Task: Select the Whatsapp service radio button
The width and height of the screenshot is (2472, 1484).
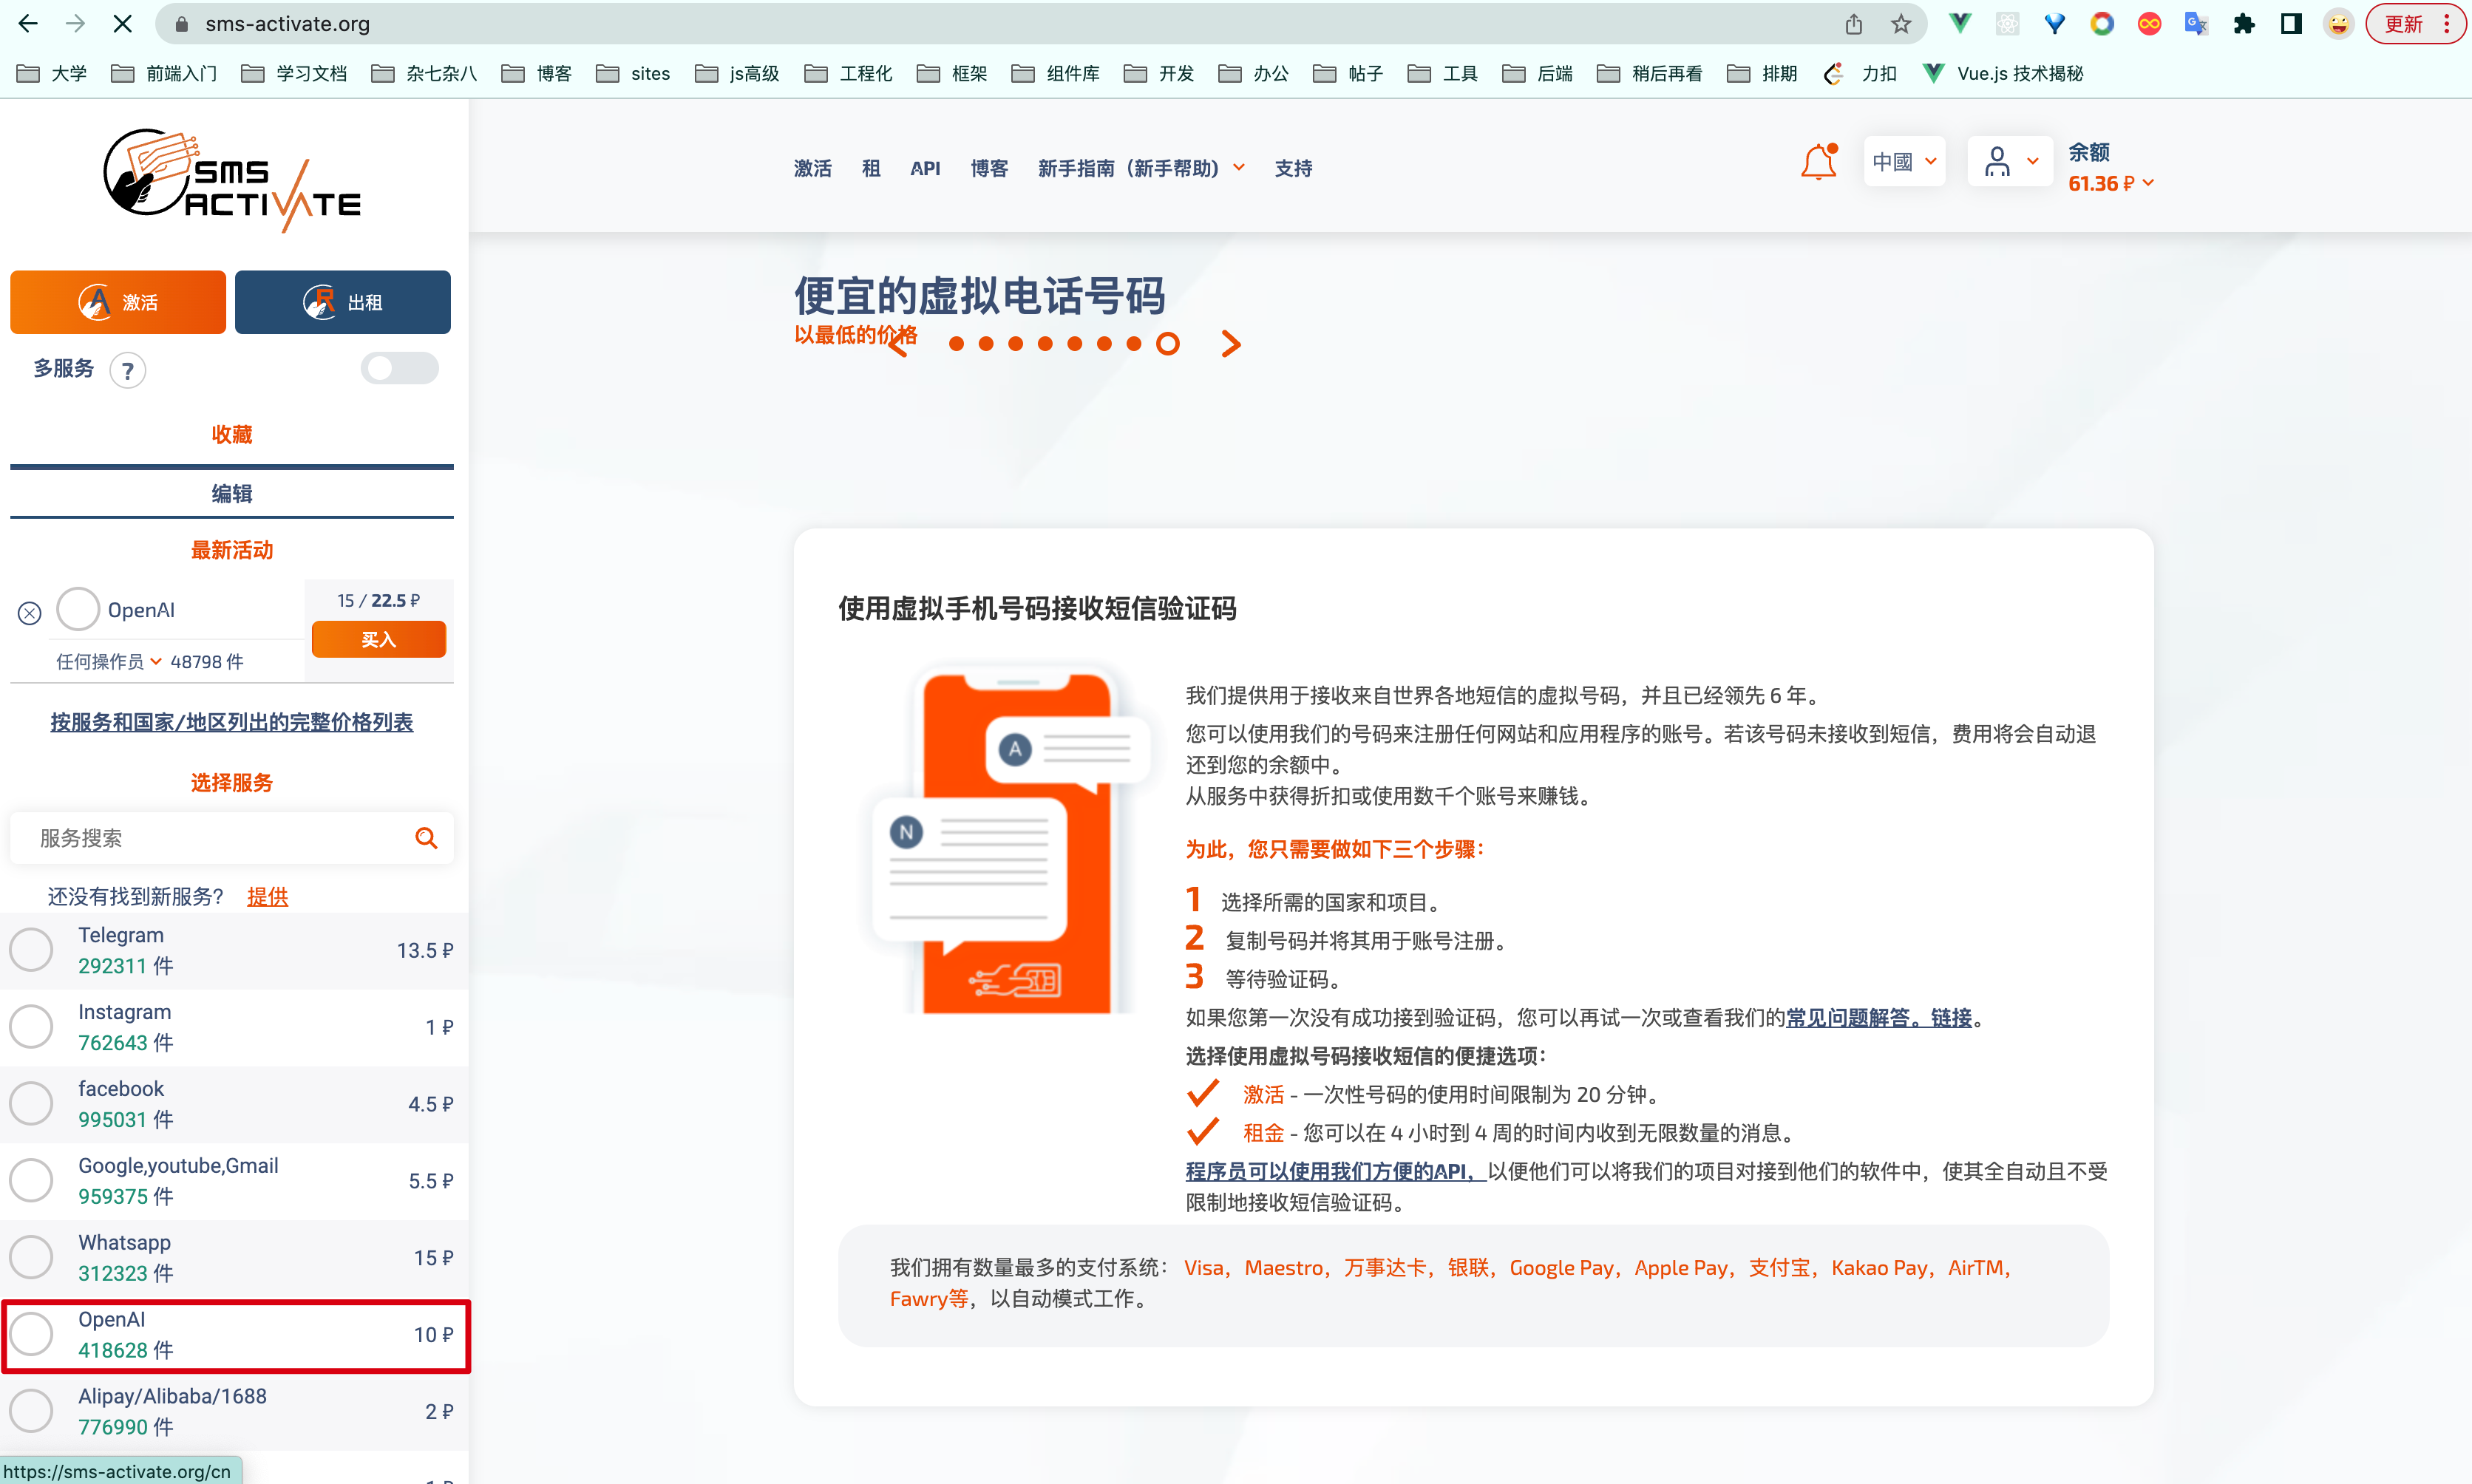Action: click(31, 1257)
